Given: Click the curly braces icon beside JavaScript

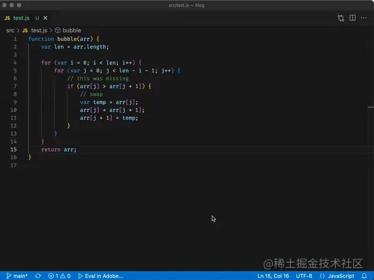Looking at the screenshot, I should click(x=322, y=276).
